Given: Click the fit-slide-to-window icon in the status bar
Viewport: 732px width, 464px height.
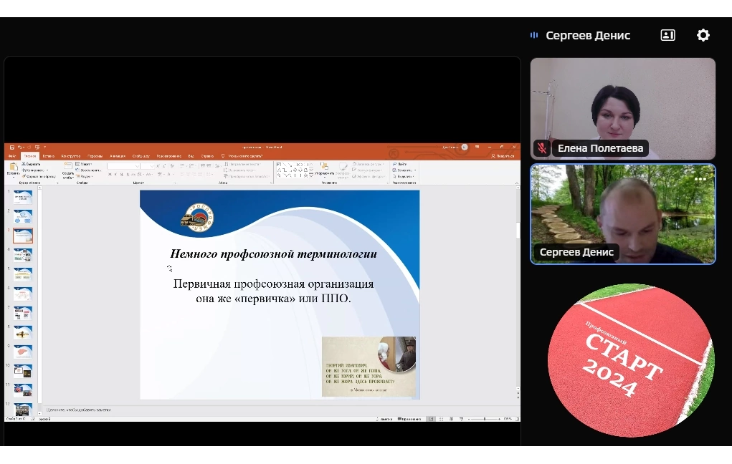Looking at the screenshot, I should point(517,419).
